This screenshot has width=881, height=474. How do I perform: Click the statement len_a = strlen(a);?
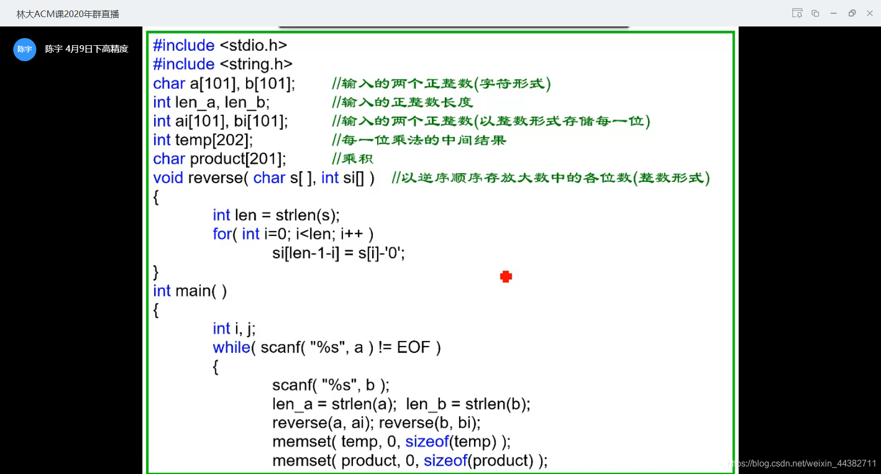(x=334, y=404)
